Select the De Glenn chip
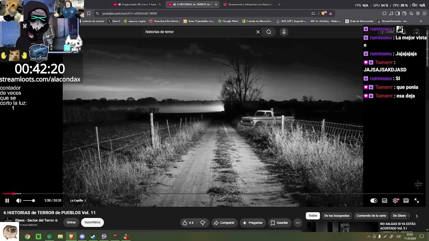 (x=401, y=216)
